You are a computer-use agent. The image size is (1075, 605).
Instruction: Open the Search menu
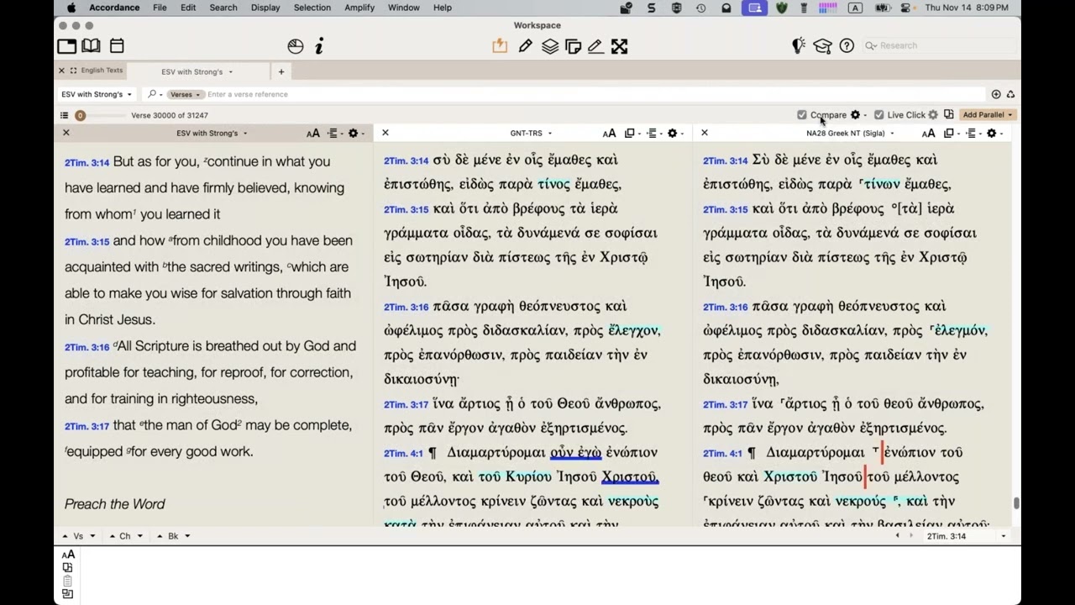pyautogui.click(x=223, y=8)
